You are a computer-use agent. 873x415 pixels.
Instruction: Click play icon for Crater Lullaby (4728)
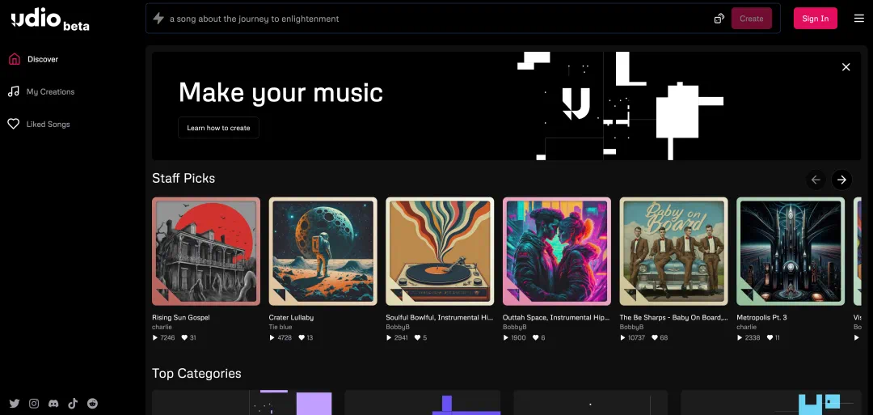point(272,337)
